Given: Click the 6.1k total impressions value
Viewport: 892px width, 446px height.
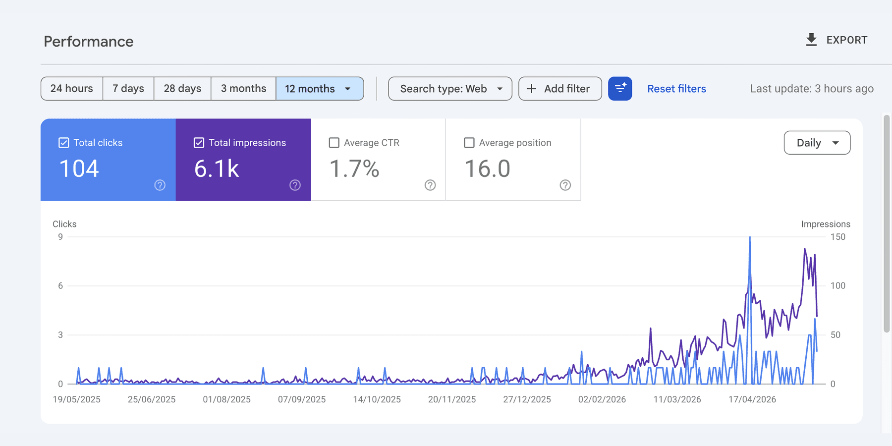Looking at the screenshot, I should click(217, 169).
